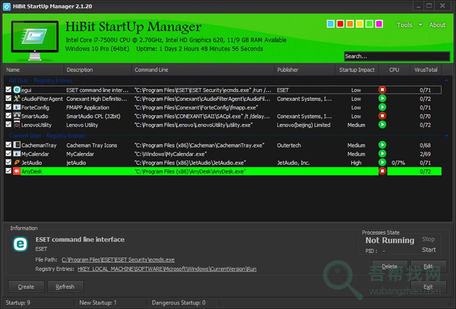Open the Tools dropdown arrow
The width and height of the screenshot is (456, 309).
click(420, 25)
